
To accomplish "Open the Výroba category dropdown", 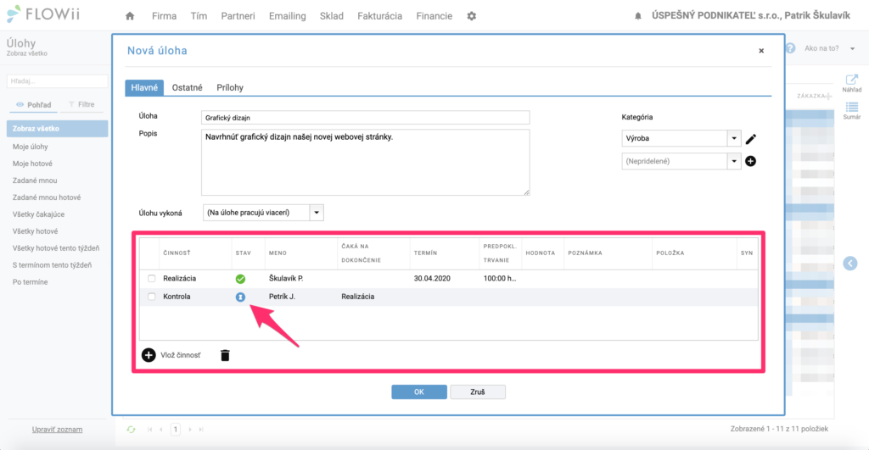I will (734, 138).
